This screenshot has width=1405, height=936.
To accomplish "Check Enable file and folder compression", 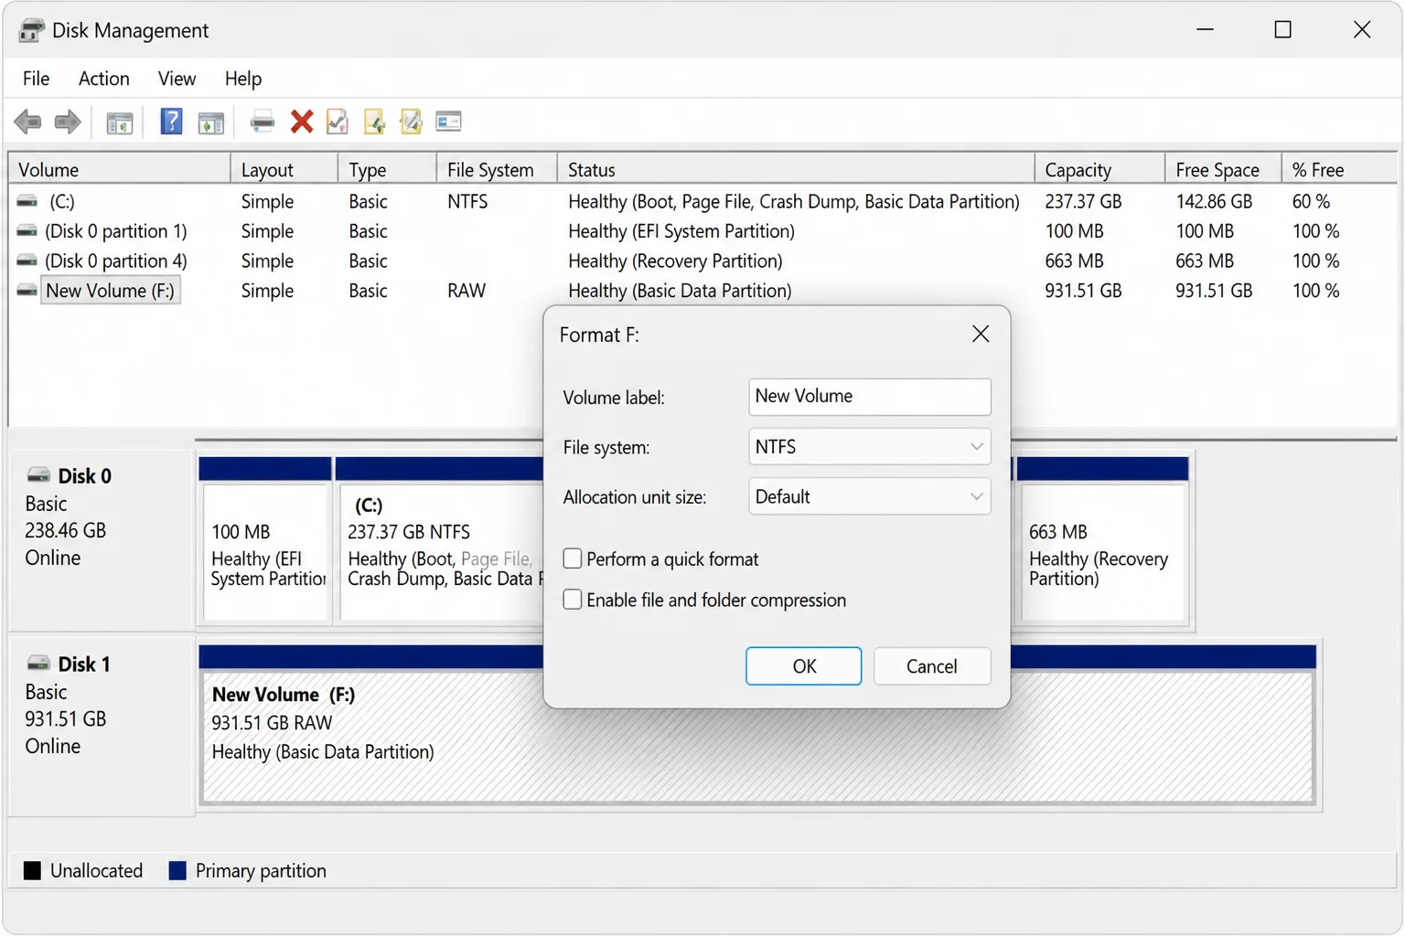I will pos(573,600).
